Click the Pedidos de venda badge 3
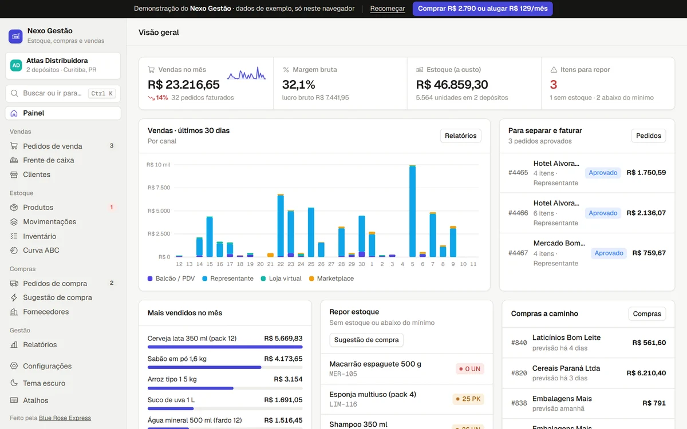Viewport: 687px width, 429px height. (112, 146)
